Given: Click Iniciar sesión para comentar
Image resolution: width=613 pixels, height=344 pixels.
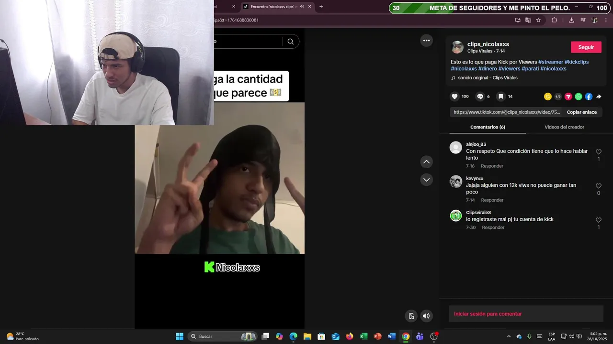Looking at the screenshot, I should point(488,314).
